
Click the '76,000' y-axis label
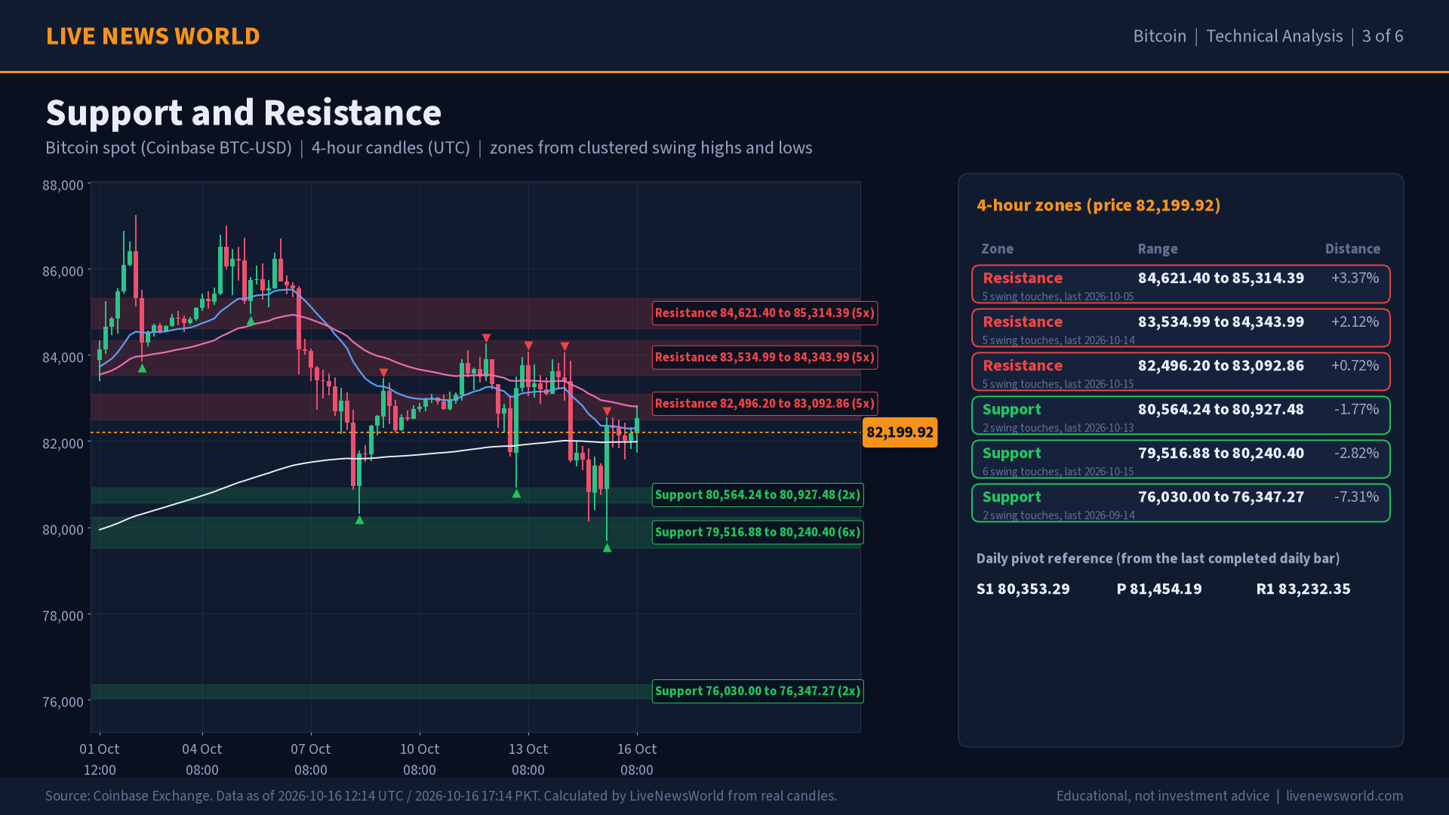click(x=63, y=703)
